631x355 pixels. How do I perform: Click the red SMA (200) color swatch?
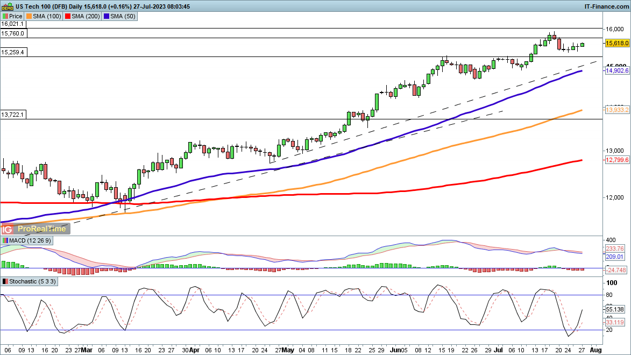coord(68,16)
